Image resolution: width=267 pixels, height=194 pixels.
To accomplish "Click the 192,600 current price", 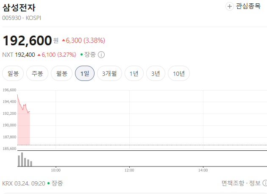I will pyautogui.click(x=28, y=40).
